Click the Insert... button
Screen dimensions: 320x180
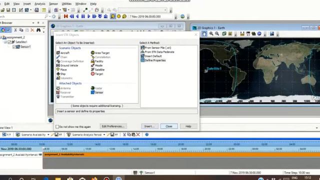(149, 126)
